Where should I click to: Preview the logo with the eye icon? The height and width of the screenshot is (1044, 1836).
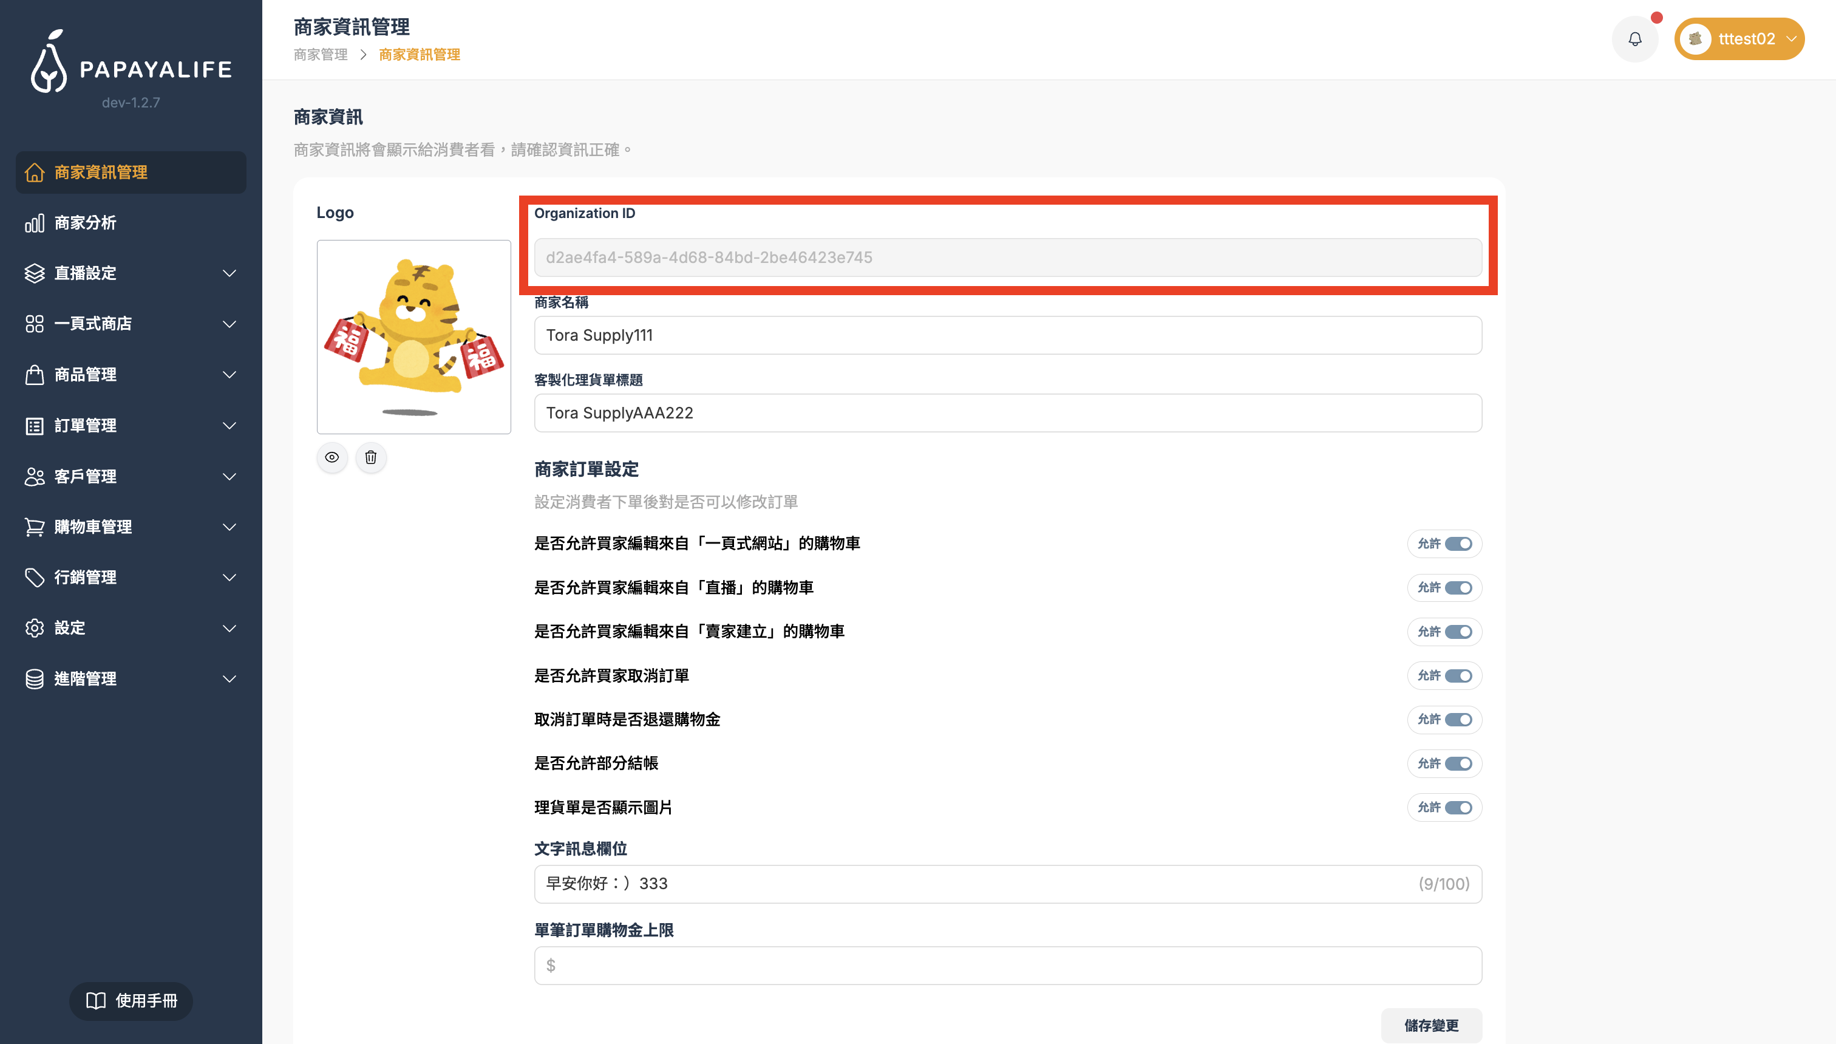click(331, 457)
